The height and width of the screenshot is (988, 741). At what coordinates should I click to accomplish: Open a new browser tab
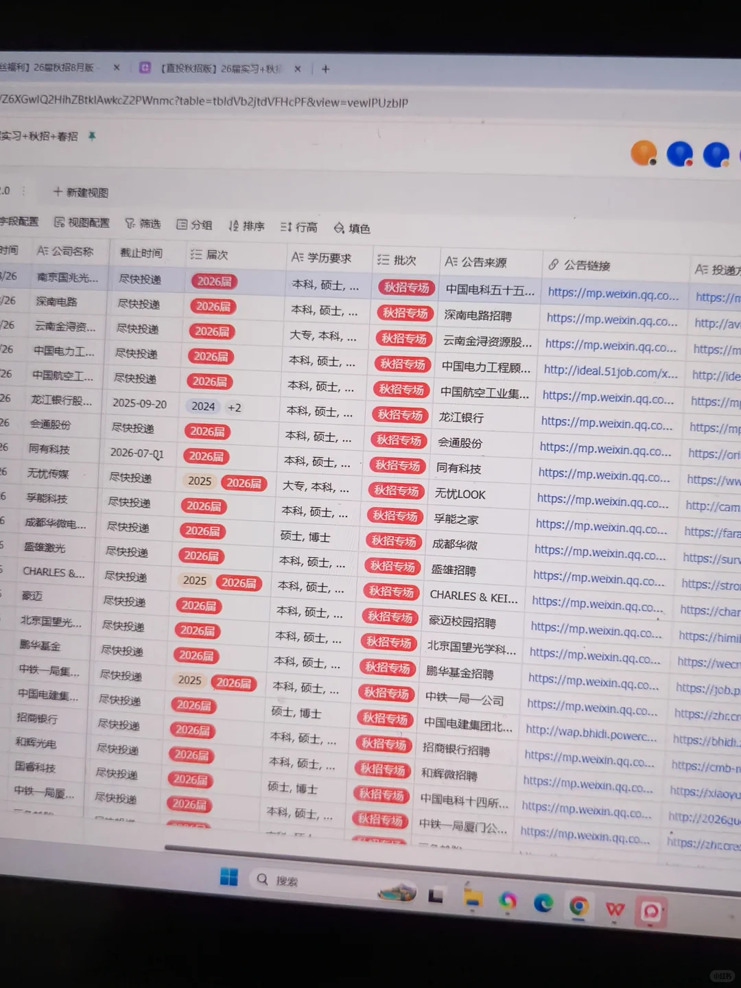click(x=326, y=69)
